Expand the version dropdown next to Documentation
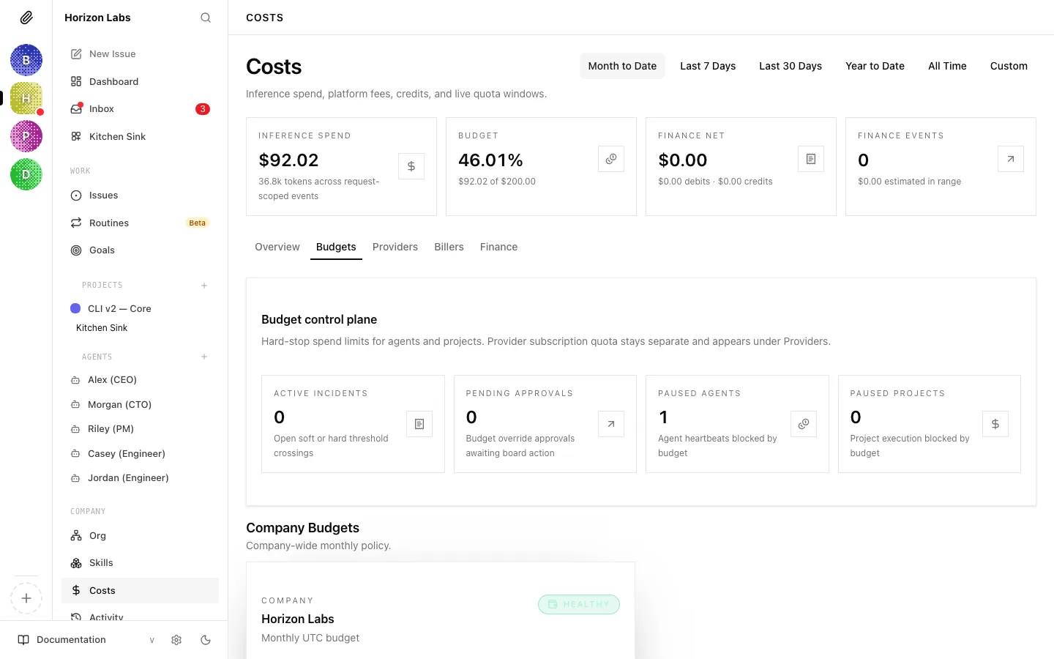 pos(152,640)
